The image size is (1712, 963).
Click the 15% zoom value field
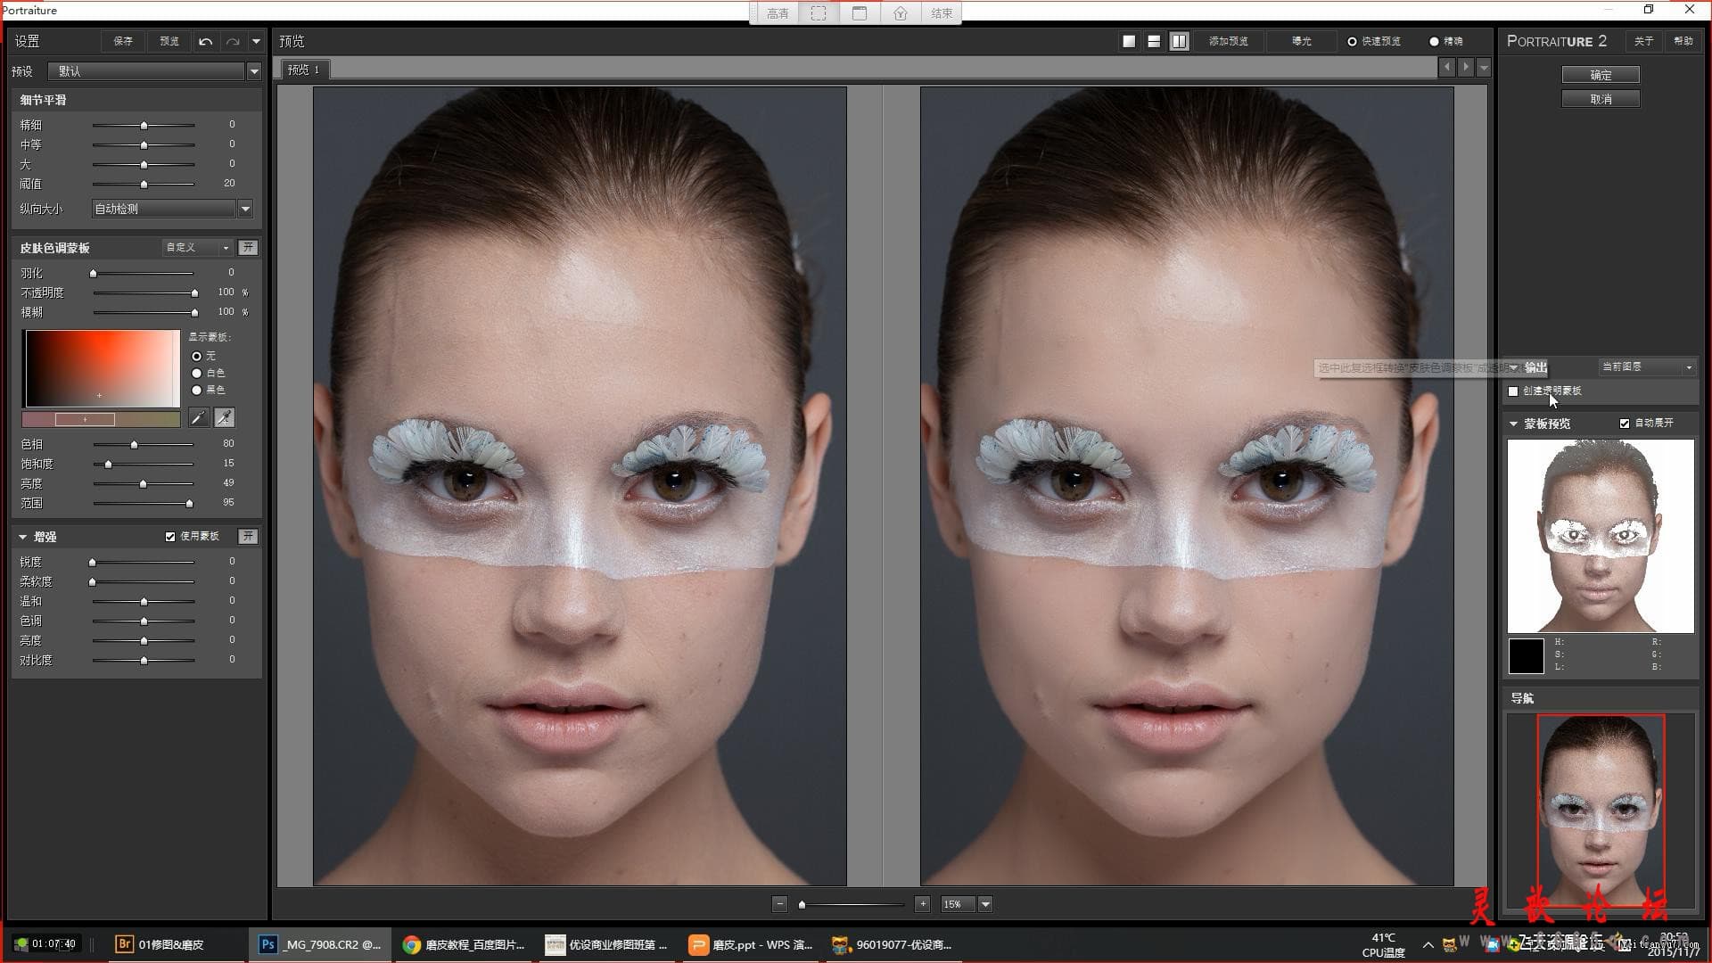tap(958, 904)
